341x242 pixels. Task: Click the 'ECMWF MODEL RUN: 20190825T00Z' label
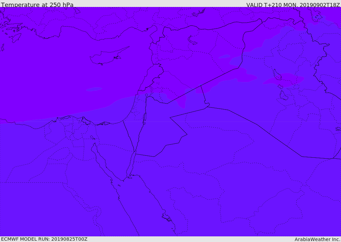(44, 239)
